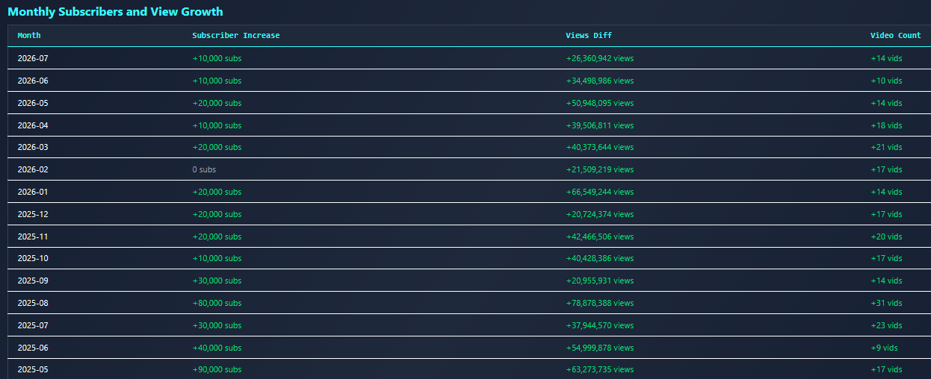Select the 2026-01 month cell
931x379 pixels.
pyautogui.click(x=33, y=192)
